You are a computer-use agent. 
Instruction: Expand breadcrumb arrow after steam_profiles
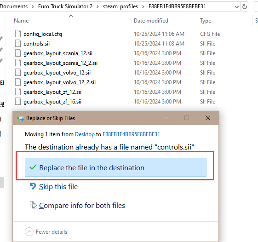click(143, 6)
